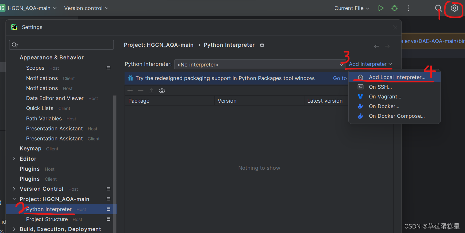Choose On Docker menu item
The width and height of the screenshot is (465, 233).
pos(394,106)
